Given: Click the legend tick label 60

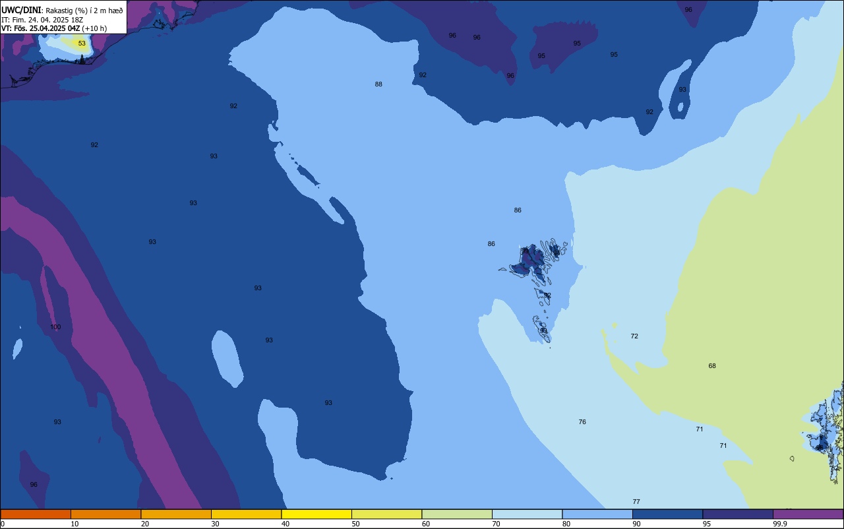Looking at the screenshot, I should [426, 524].
